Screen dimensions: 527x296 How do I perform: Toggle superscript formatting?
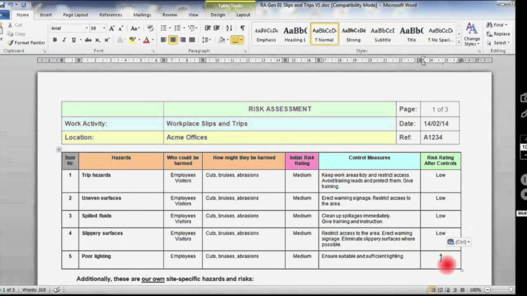click(107, 40)
